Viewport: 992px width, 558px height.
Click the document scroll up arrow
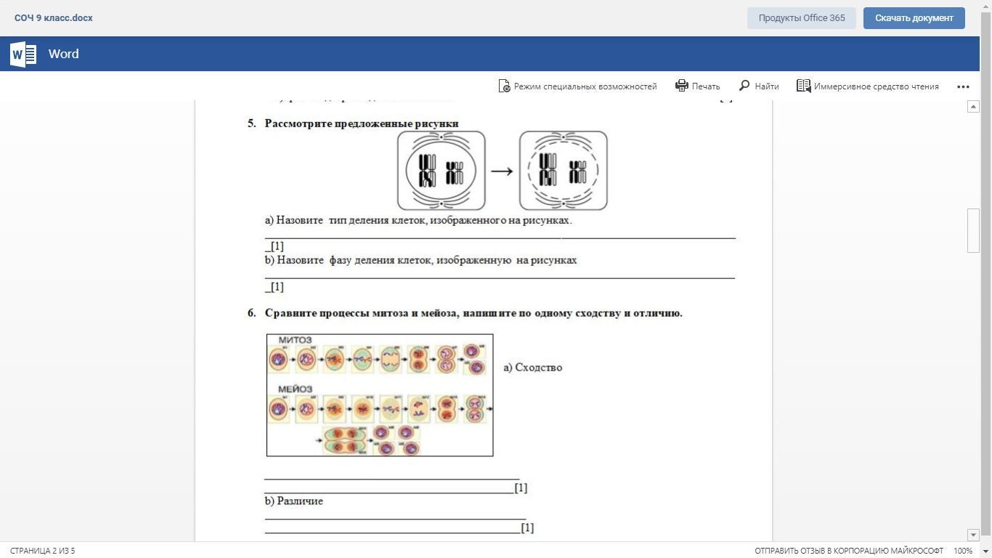tap(974, 106)
